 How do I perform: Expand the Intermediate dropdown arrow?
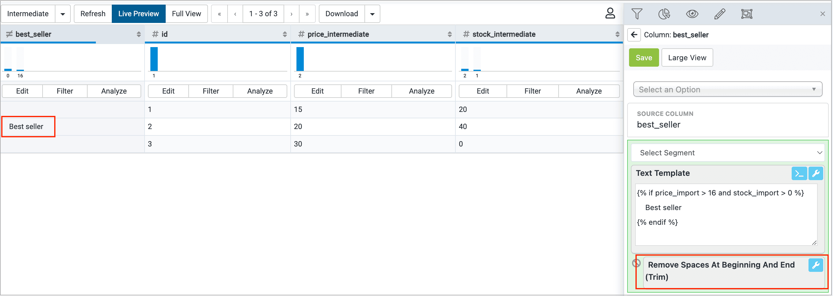tap(63, 14)
